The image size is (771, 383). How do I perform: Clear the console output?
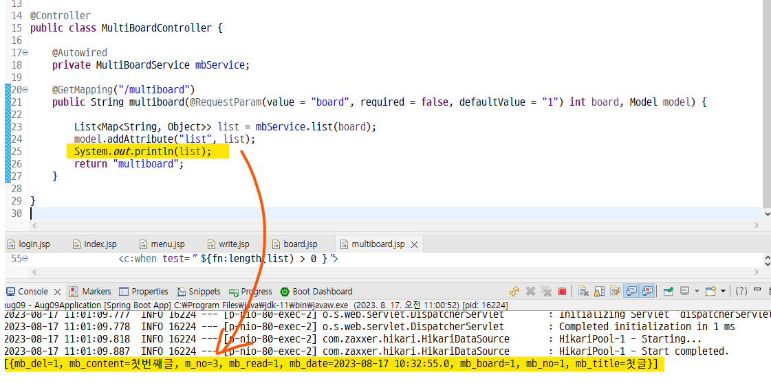point(583,291)
